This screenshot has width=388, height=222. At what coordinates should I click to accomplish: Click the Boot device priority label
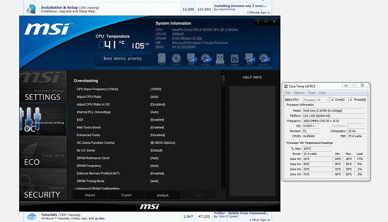click(123, 58)
